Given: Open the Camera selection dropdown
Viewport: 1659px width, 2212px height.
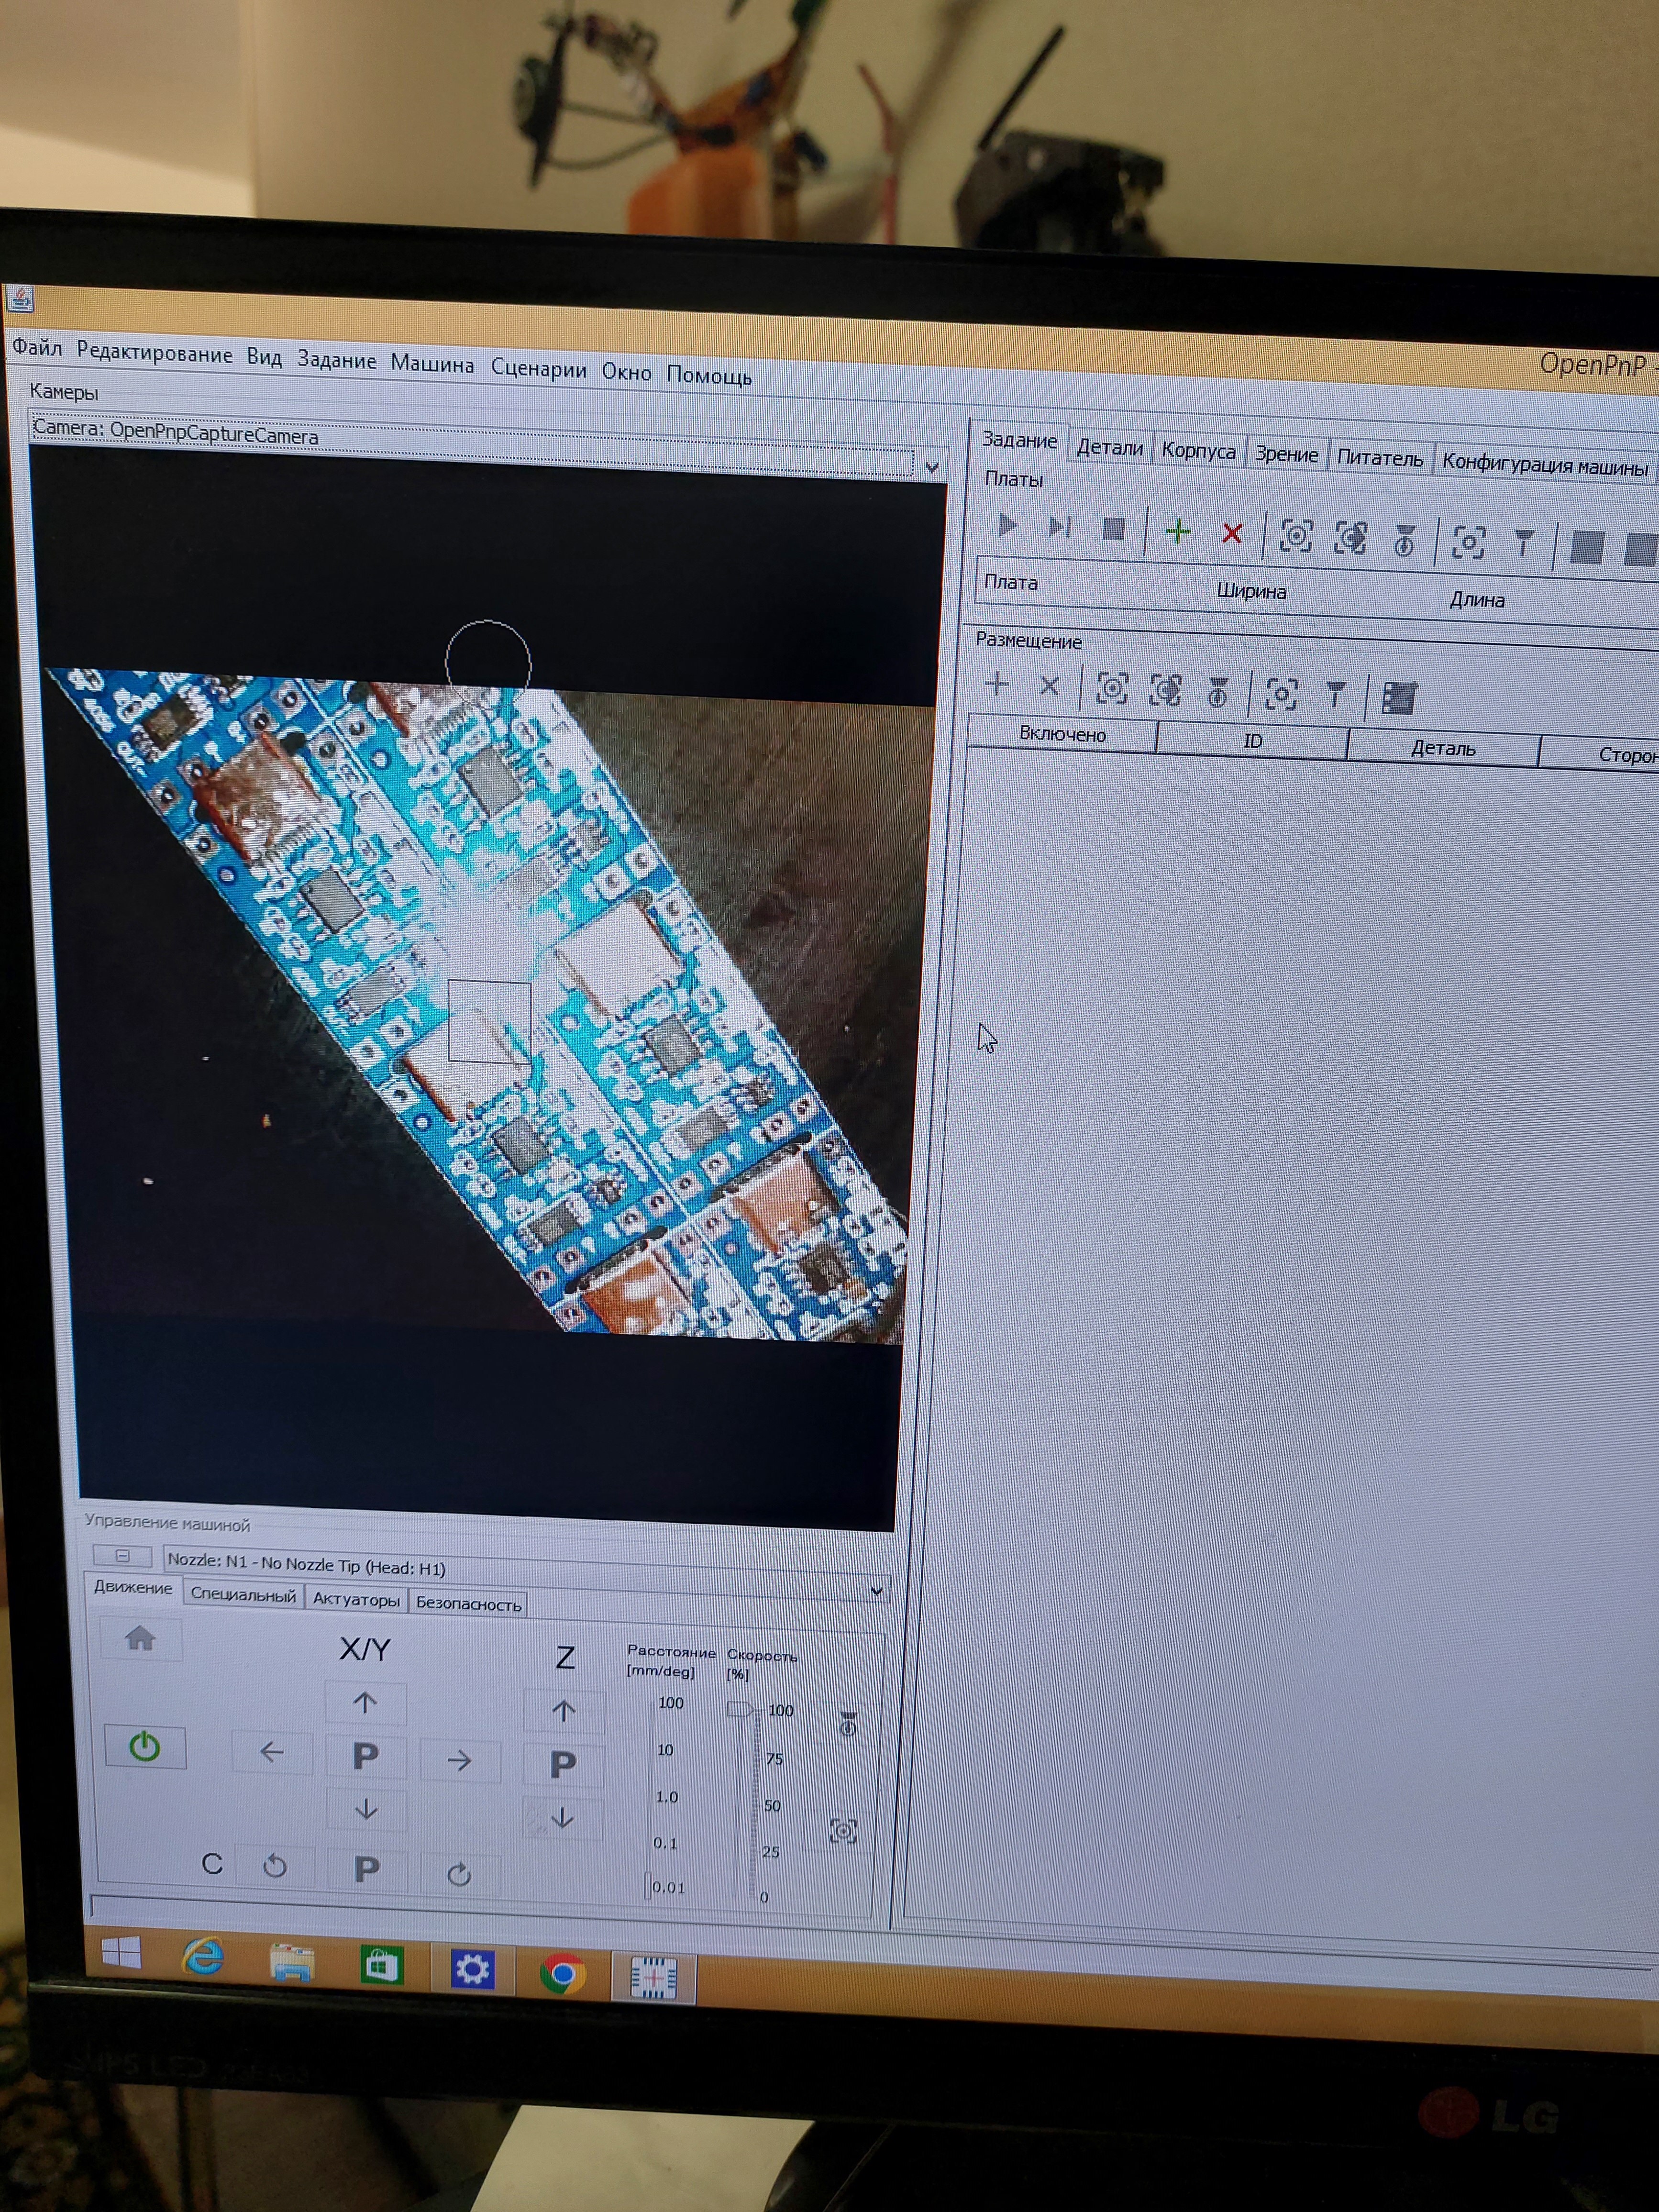Looking at the screenshot, I should [x=932, y=467].
